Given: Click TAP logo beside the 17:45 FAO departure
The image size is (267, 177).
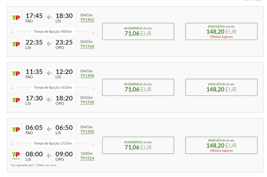Looking at the screenshot, I should pos(16,18).
